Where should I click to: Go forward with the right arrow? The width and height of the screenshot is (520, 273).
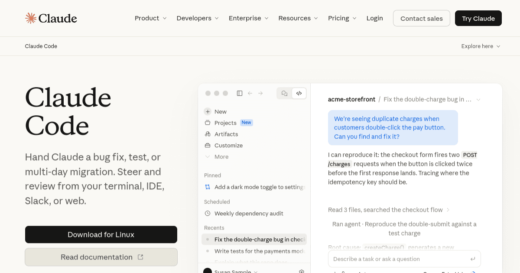click(x=260, y=93)
